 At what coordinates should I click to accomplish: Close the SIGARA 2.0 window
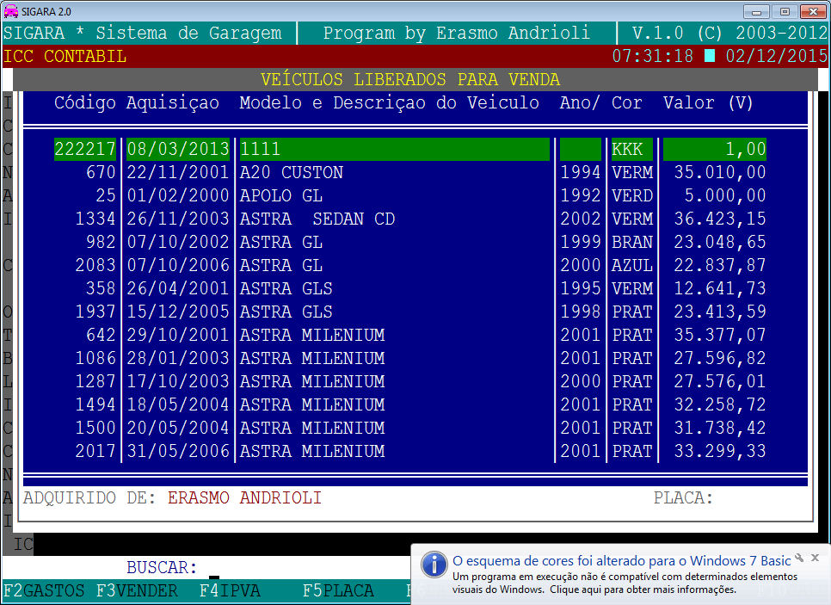(811, 10)
